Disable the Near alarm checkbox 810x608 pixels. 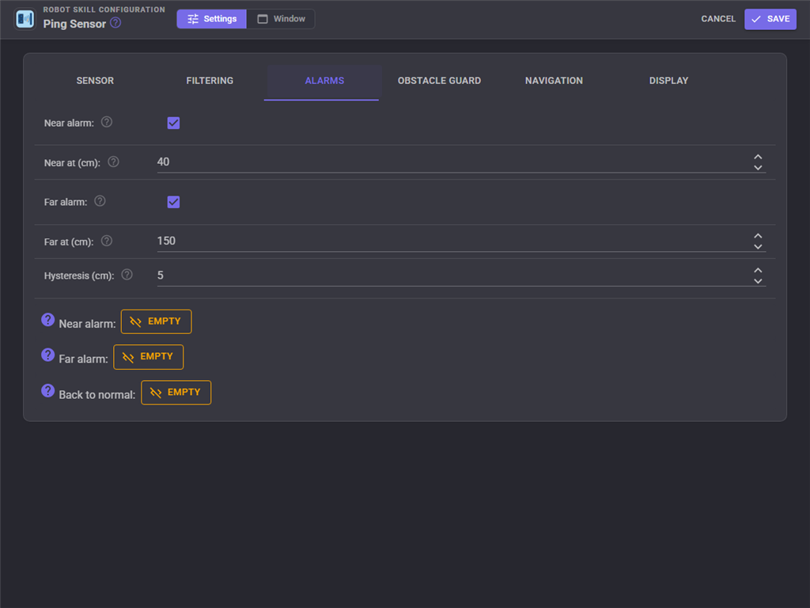[173, 123]
